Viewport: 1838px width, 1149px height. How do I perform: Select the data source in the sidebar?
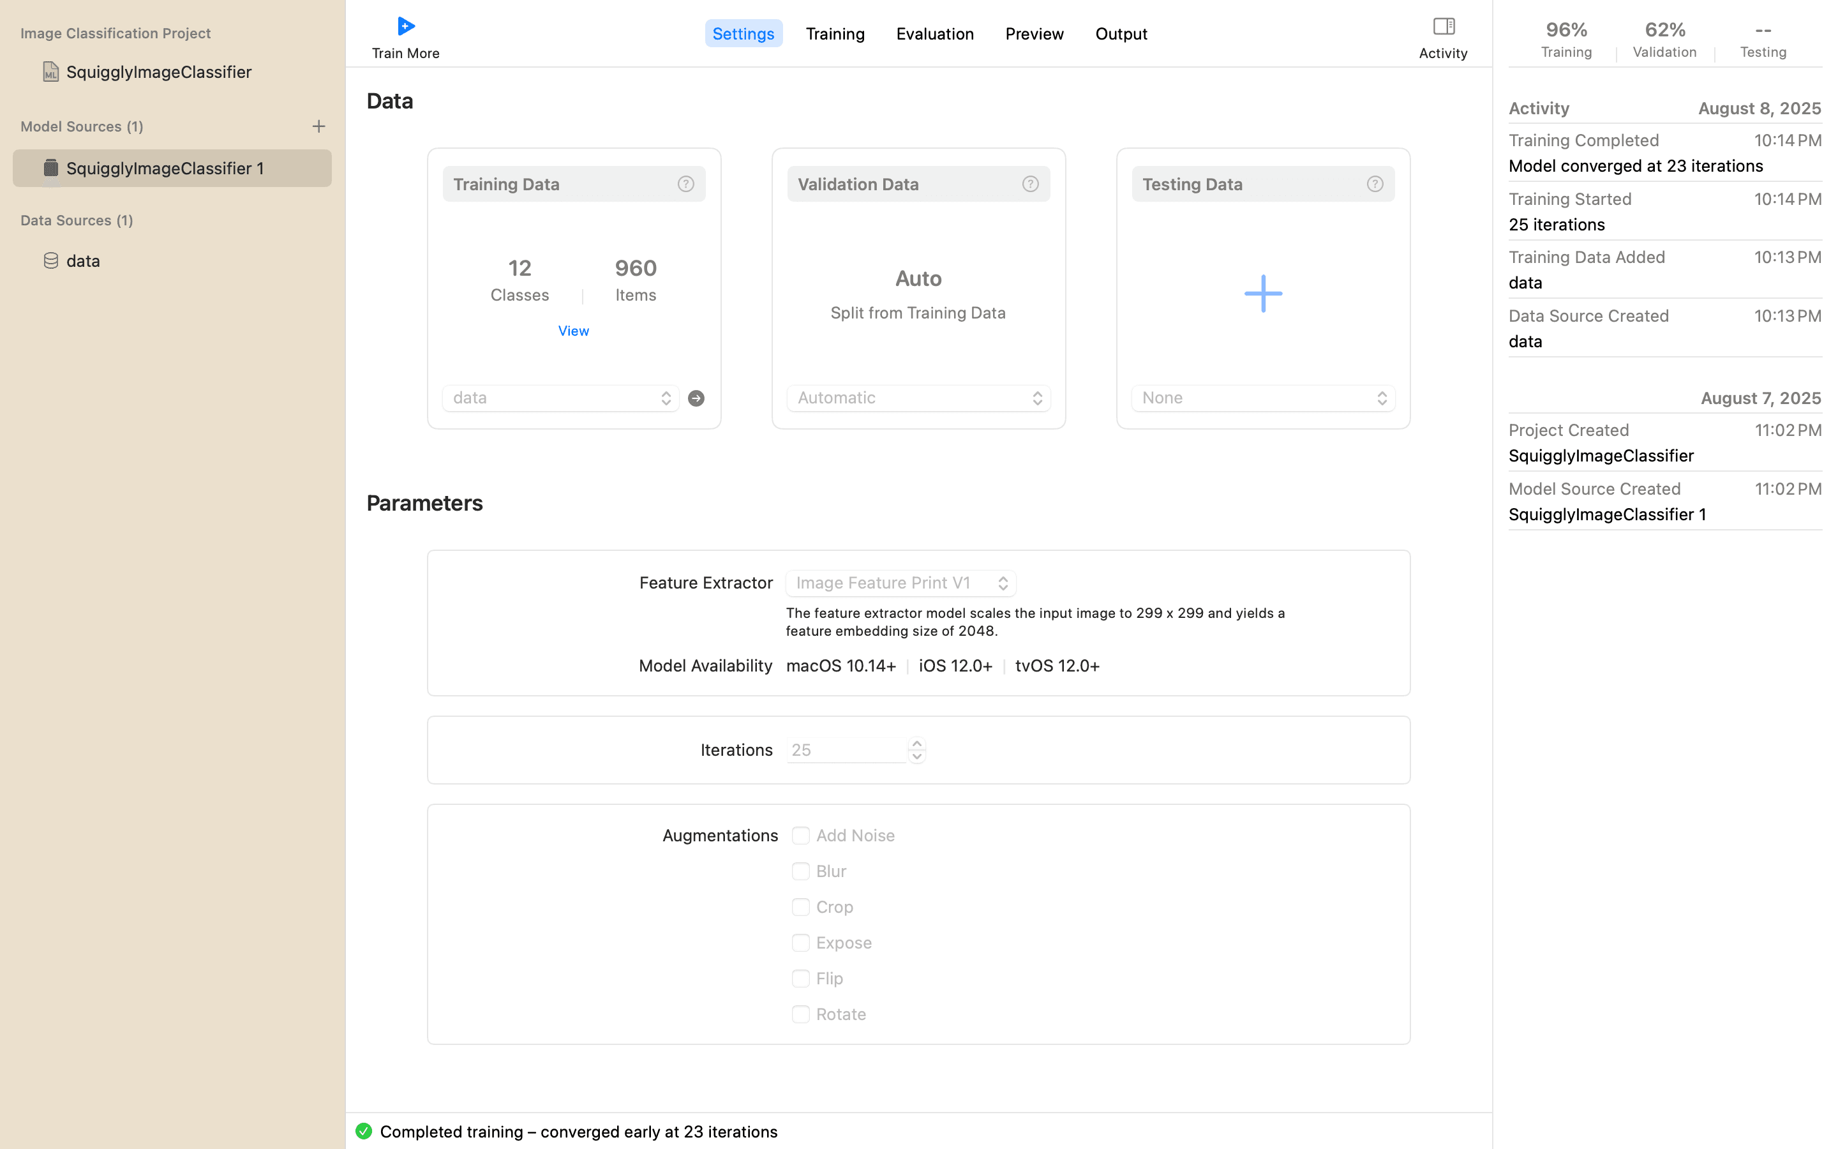(x=83, y=260)
